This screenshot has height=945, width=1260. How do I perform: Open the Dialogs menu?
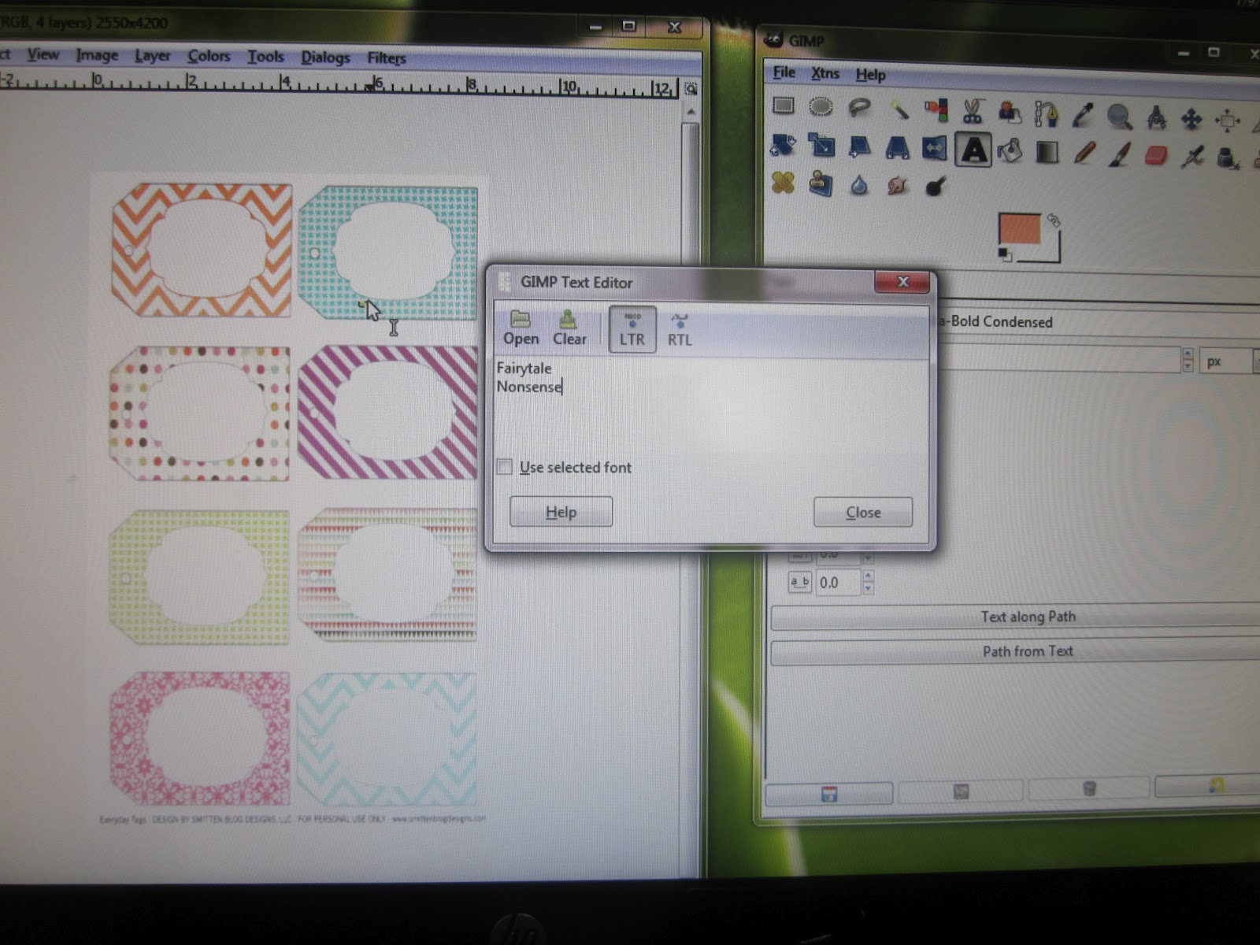(x=325, y=57)
